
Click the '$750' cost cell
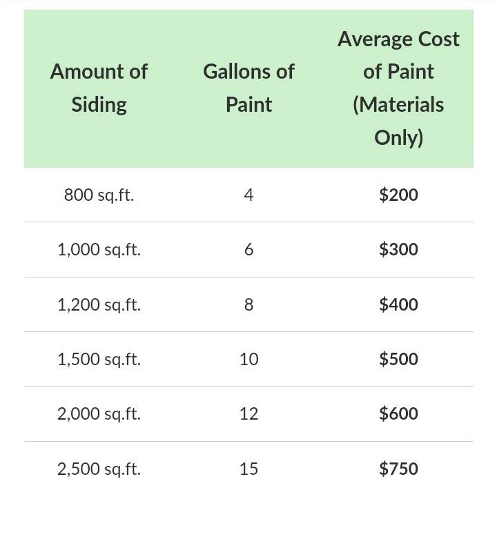pyautogui.click(x=398, y=469)
